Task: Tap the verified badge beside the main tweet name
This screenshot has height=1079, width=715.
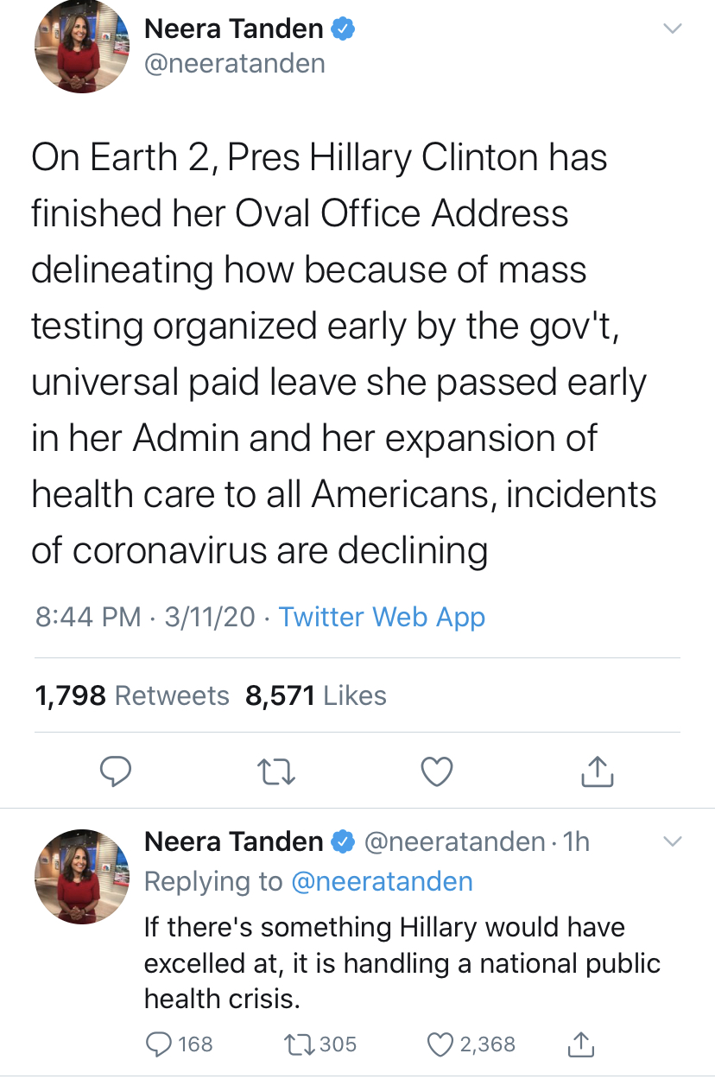Action: (x=343, y=29)
